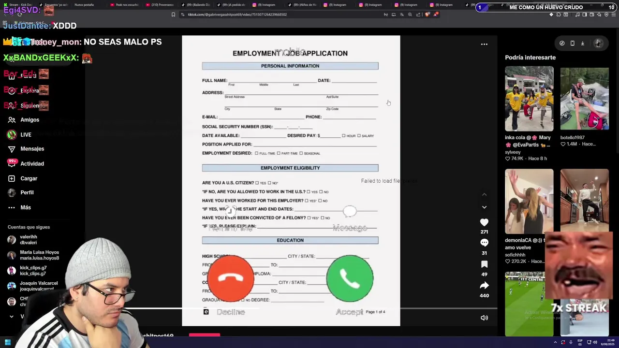
Task: Open the sofichhhh creator link
Action: 515,255
